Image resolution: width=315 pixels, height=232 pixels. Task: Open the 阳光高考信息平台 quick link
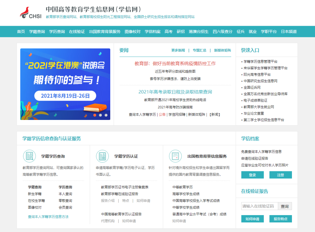click(257, 74)
